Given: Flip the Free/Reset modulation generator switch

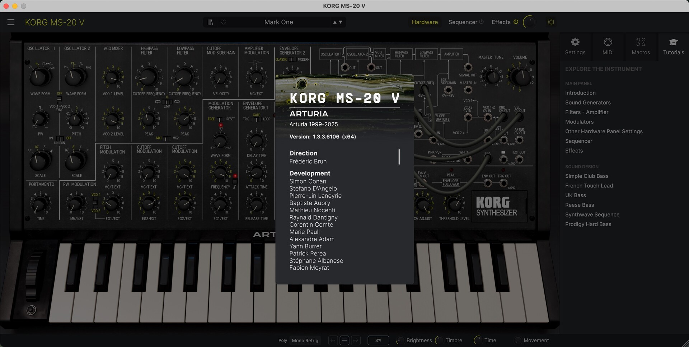Looking at the screenshot, I should [220, 119].
